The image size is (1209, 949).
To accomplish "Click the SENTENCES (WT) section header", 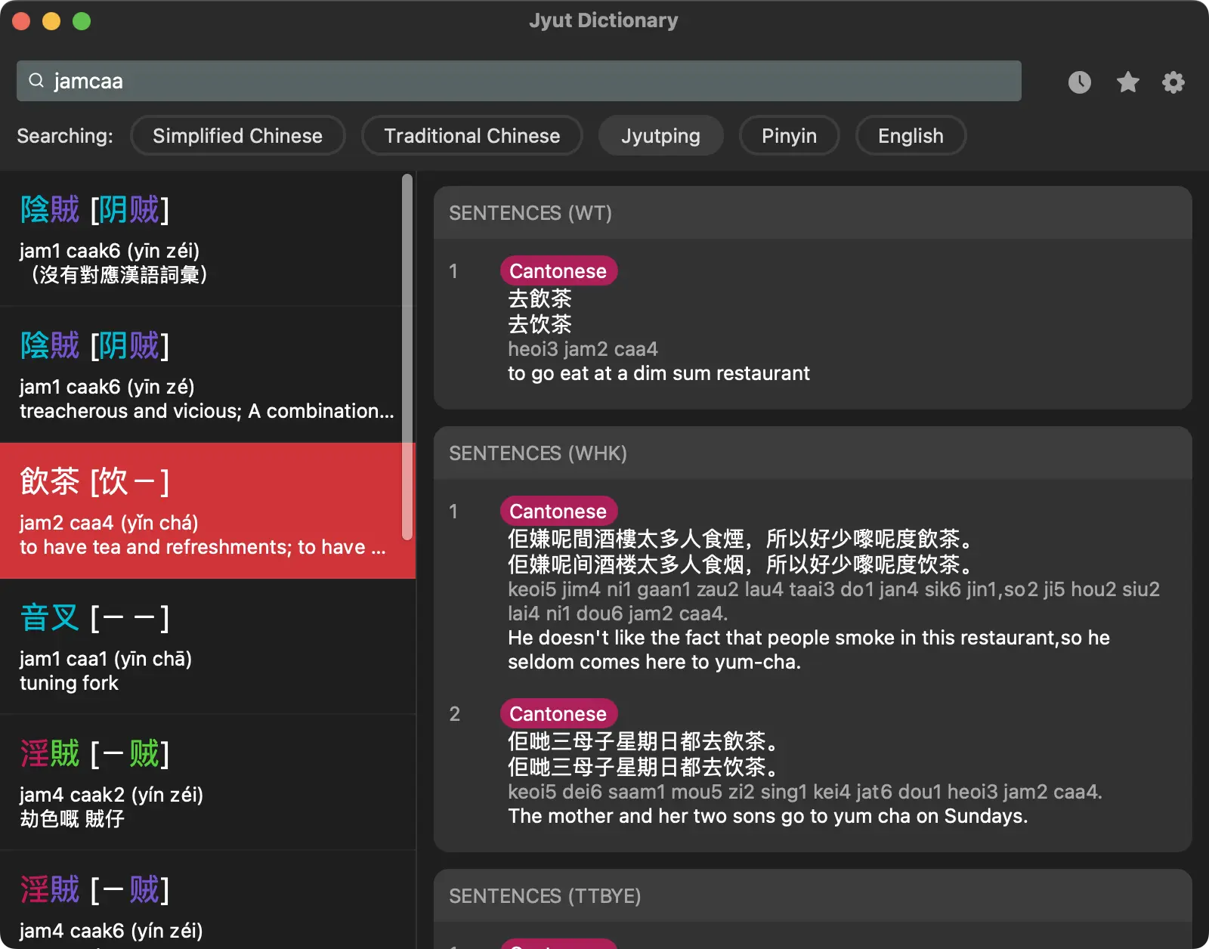I will (x=812, y=213).
